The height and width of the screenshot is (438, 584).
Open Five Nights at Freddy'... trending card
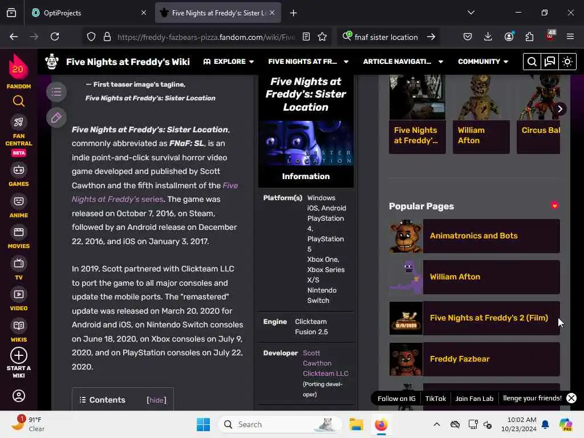pyautogui.click(x=417, y=114)
